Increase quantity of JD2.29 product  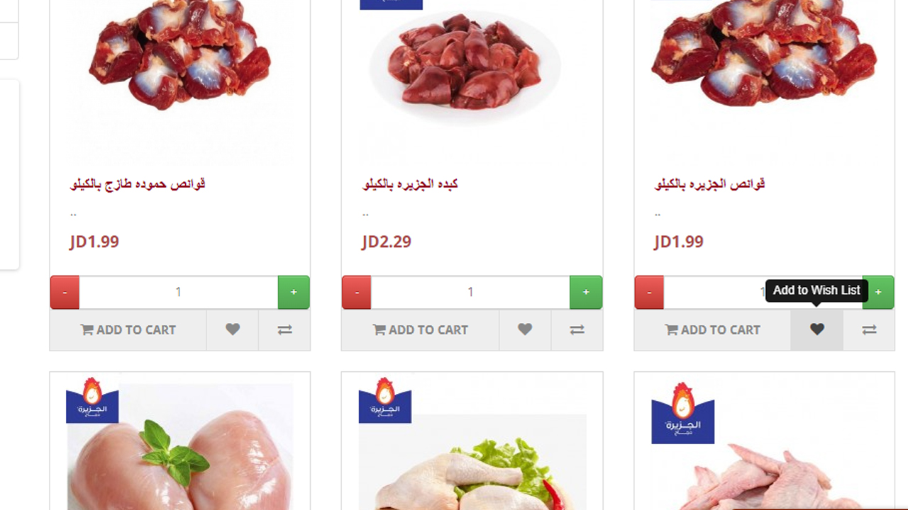click(586, 292)
